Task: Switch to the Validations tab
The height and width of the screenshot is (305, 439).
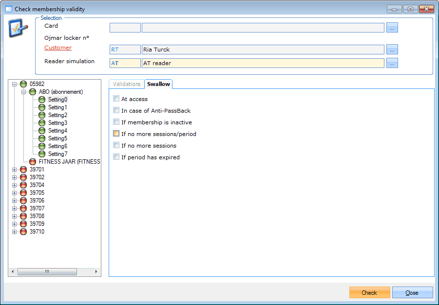Action: [x=127, y=84]
